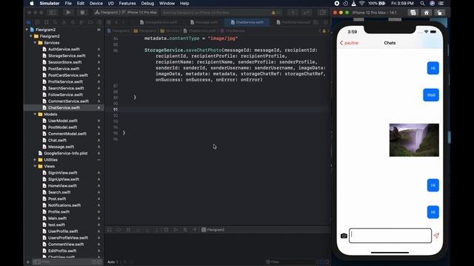Screen dimensions: 474x266
Task: Switch to the Message.swift editor tab
Action: pyautogui.click(x=204, y=22)
